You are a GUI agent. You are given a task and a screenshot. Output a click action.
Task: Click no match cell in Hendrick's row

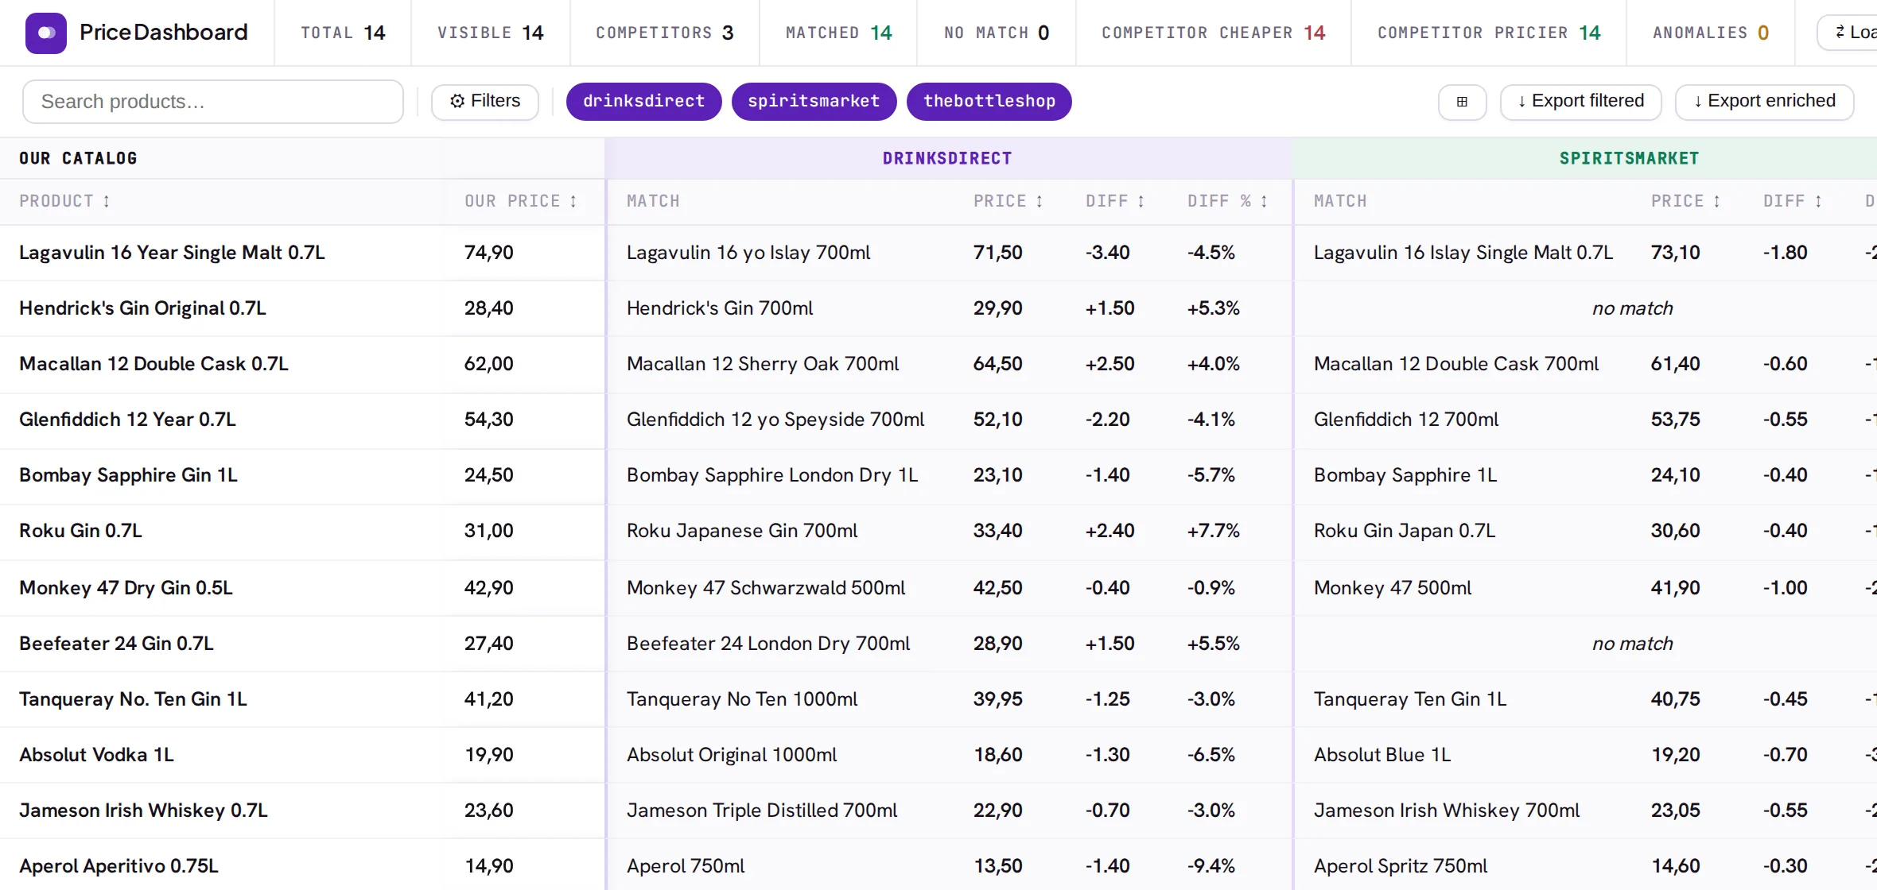(1632, 308)
